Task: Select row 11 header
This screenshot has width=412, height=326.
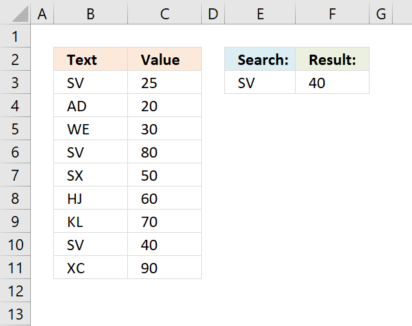Action: [x=15, y=267]
